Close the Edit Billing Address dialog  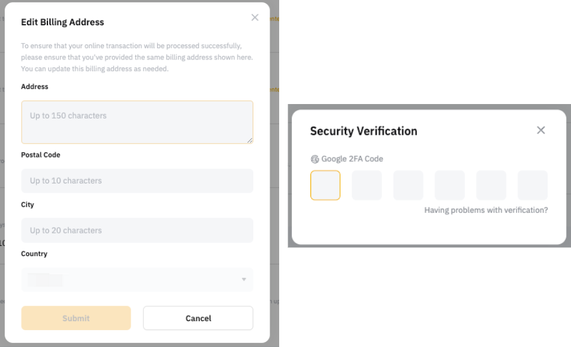255,18
